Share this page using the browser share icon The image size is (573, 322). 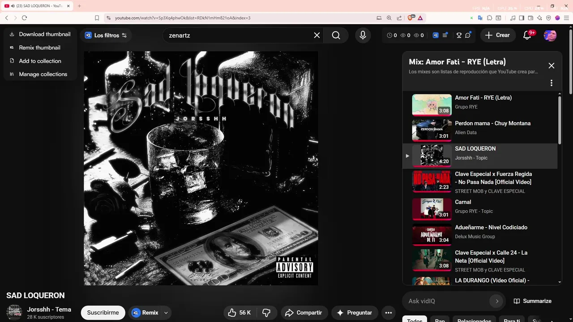(398, 18)
